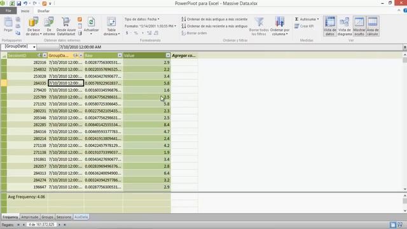Click Borrar orden button
Image resolution: width=407 pixels, height=229 pixels.
pyautogui.click(x=194, y=33)
